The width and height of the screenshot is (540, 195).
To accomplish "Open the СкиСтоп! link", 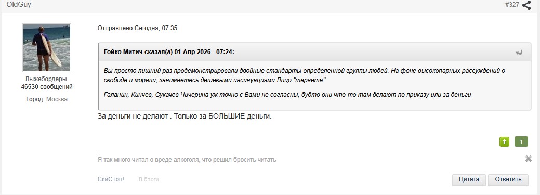I will pos(111,179).
